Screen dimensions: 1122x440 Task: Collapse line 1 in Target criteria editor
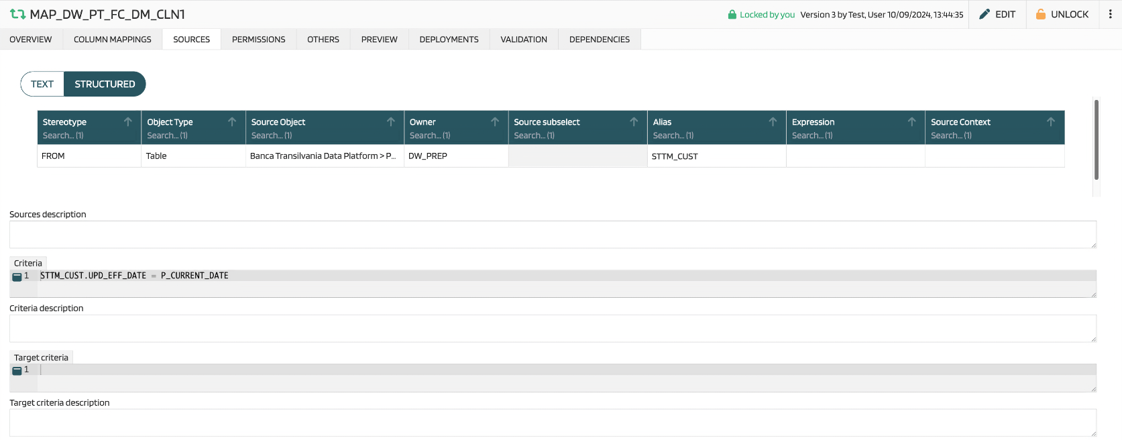click(17, 370)
